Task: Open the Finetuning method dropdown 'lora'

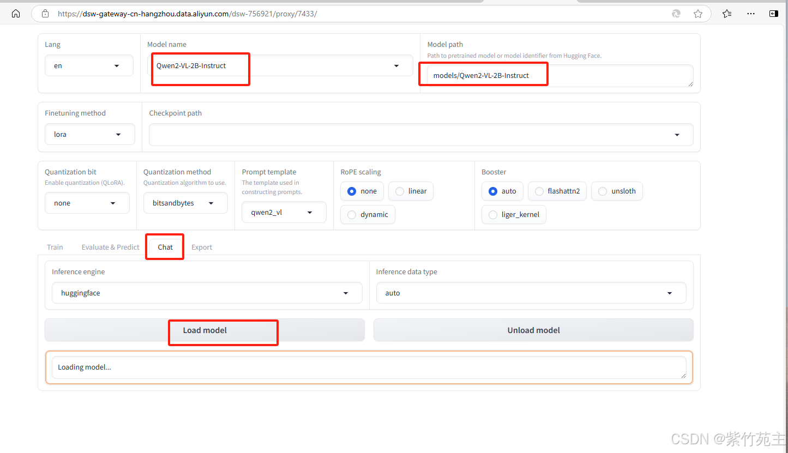Action: click(x=90, y=134)
